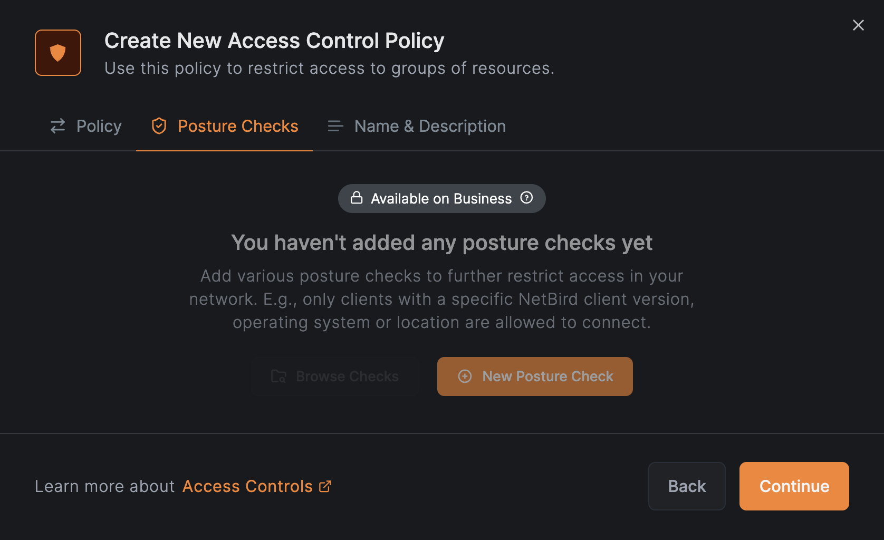Screen dimensions: 884x540
Task: Click the shield-check icon beside Posture Checks
Action: click(159, 126)
